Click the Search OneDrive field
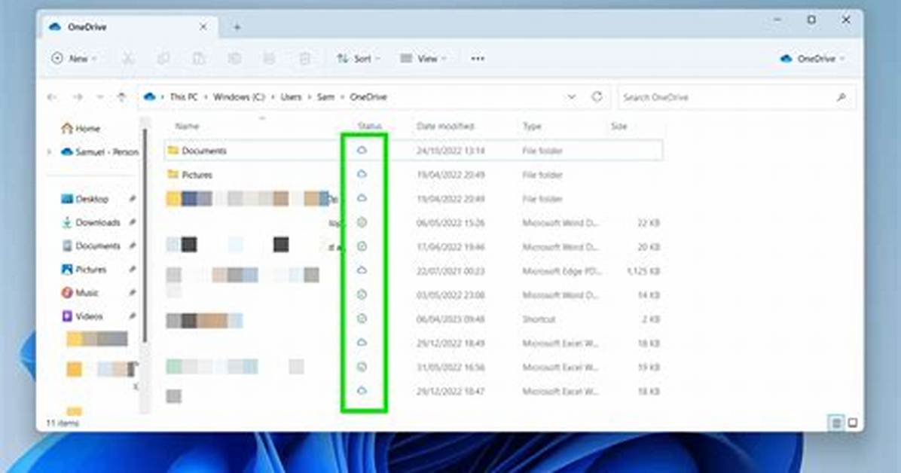The width and height of the screenshot is (901, 473). pyautogui.click(x=737, y=97)
